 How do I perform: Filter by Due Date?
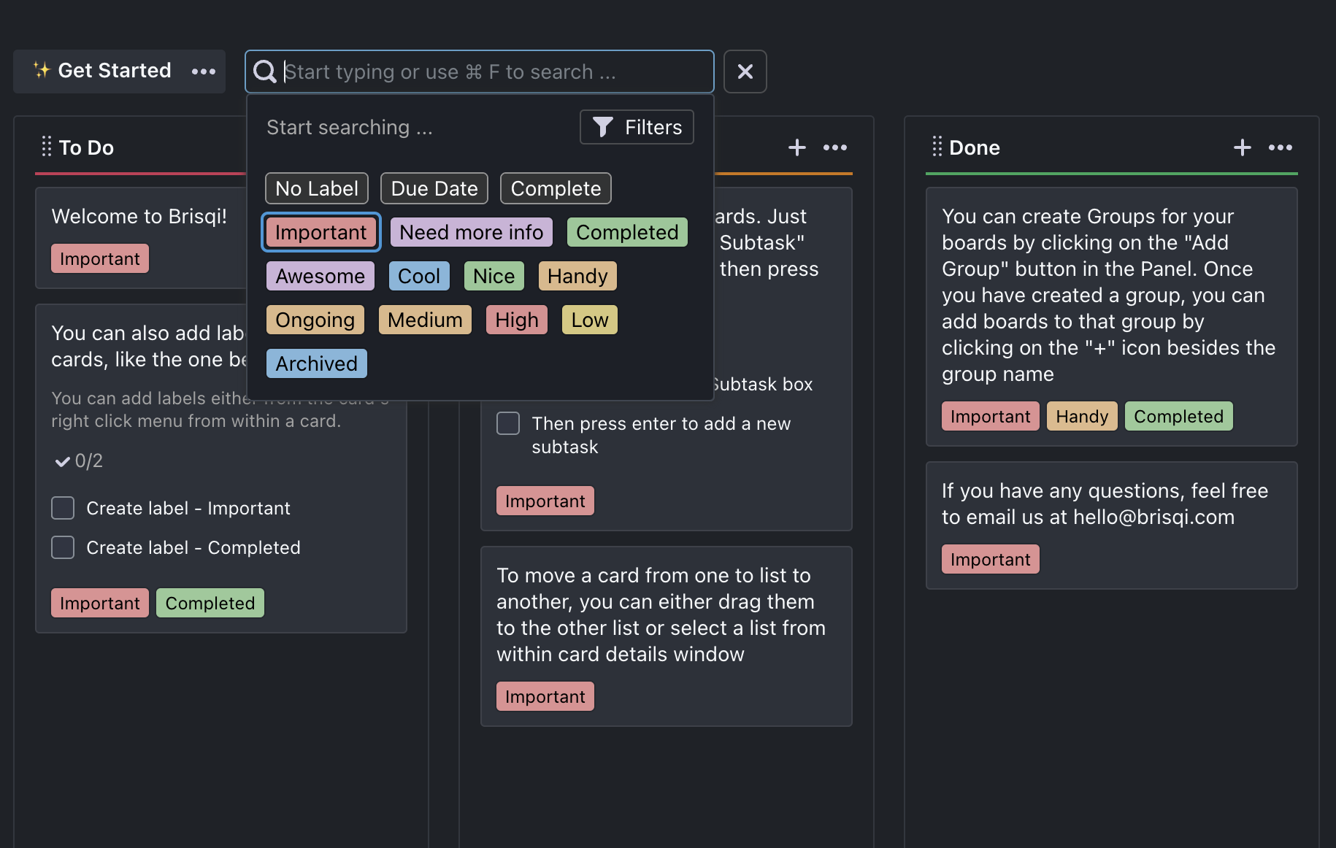[434, 188]
